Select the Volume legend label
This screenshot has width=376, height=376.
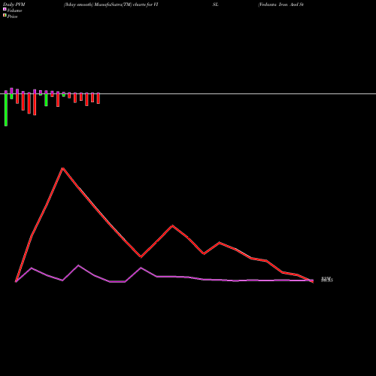coord(14,11)
